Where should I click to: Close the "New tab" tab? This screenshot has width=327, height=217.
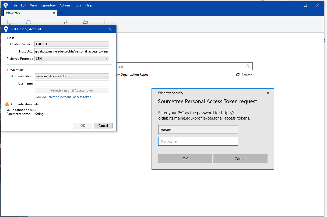[x=54, y=13]
